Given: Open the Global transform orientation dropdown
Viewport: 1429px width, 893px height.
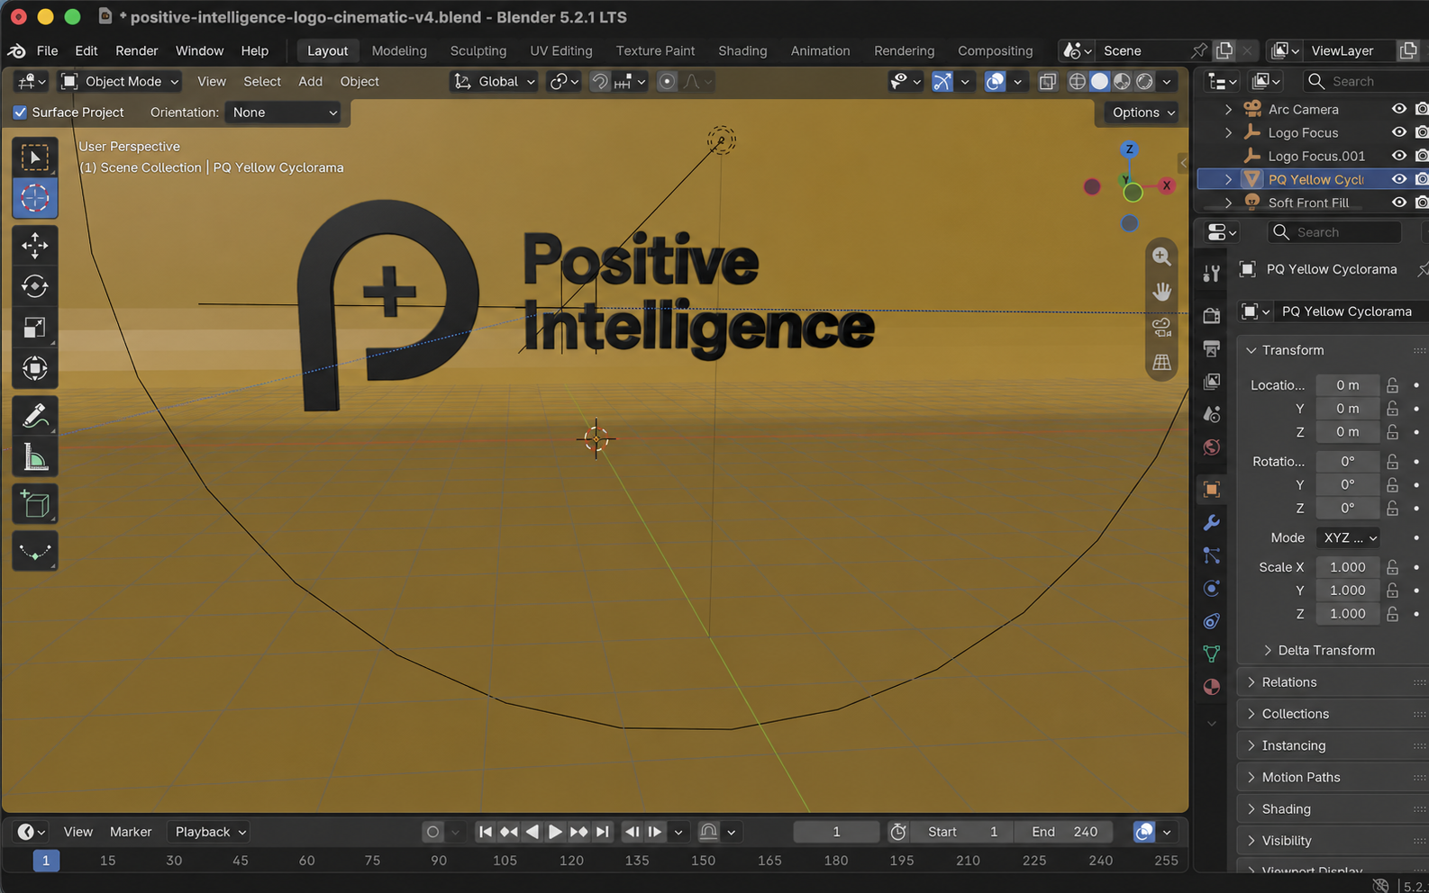Looking at the screenshot, I should coord(494,82).
